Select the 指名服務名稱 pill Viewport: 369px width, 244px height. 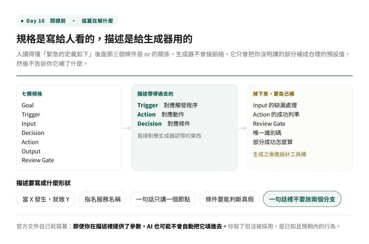[x=103, y=199]
